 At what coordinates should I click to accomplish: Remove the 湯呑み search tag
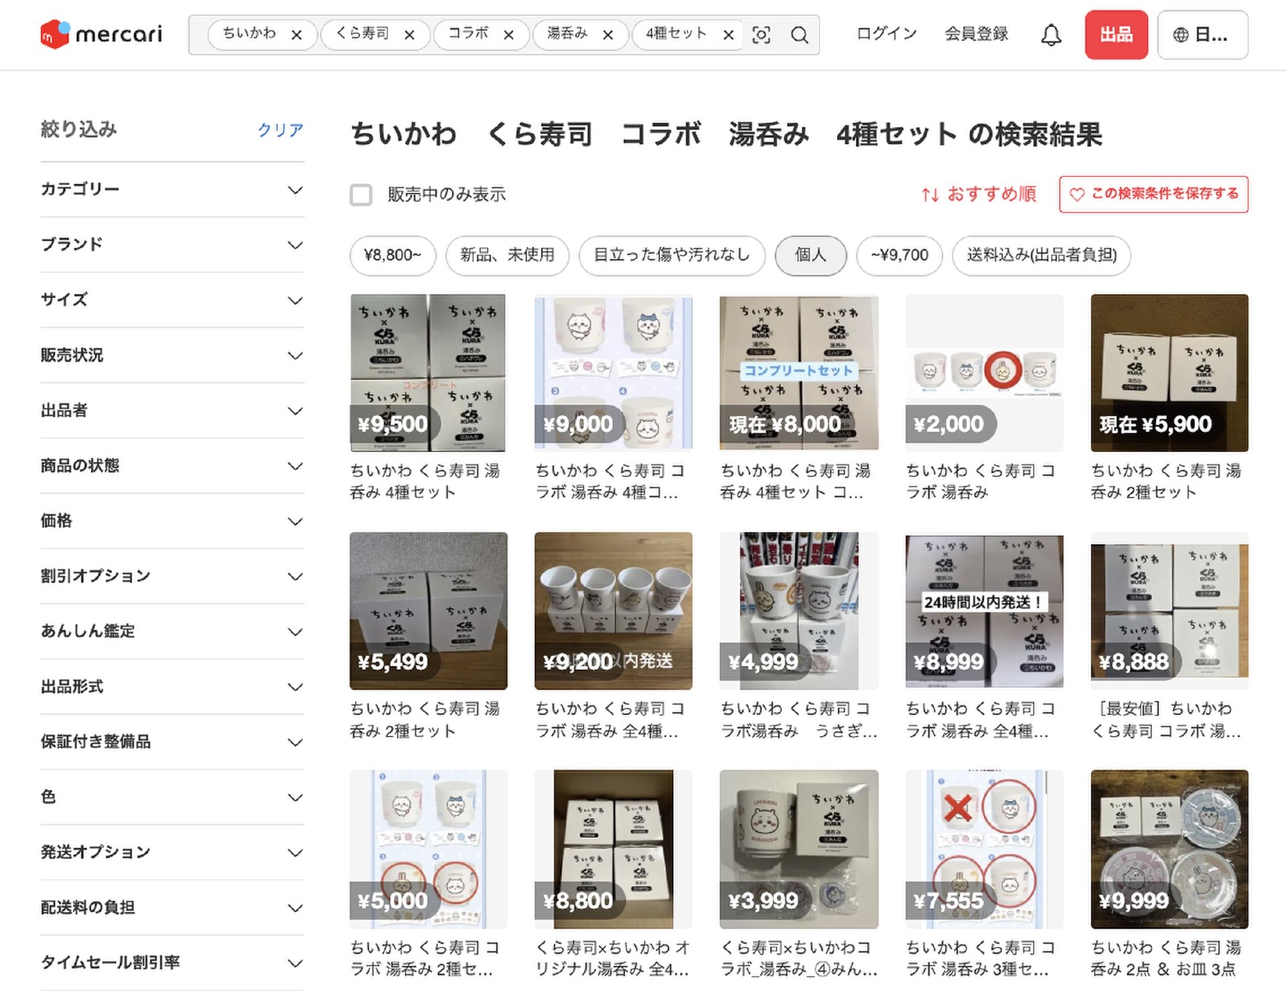point(608,35)
